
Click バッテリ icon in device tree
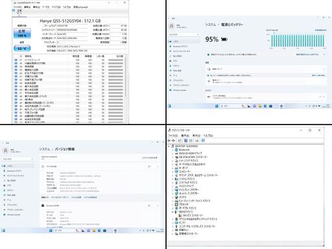(176, 197)
